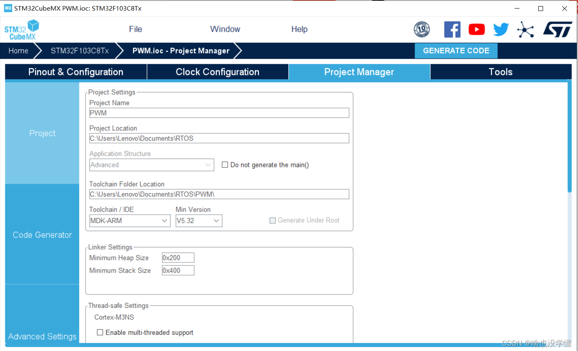Go to Home breadcrumb

click(x=18, y=51)
